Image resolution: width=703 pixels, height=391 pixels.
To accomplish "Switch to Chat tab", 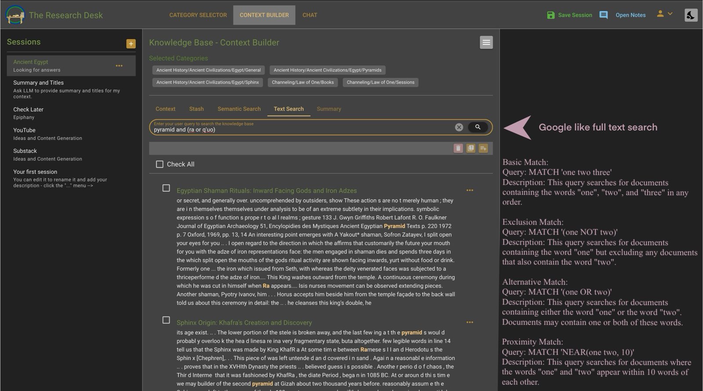I will pos(310,15).
